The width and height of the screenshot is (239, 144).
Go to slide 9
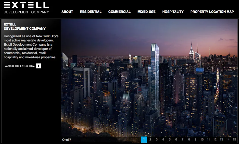(x=196, y=140)
